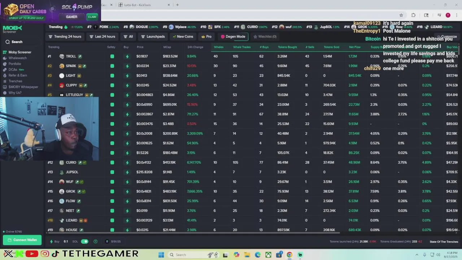Quick-buy FLOW via lightning icon
This screenshot has width=462, height=260.
[127, 201]
